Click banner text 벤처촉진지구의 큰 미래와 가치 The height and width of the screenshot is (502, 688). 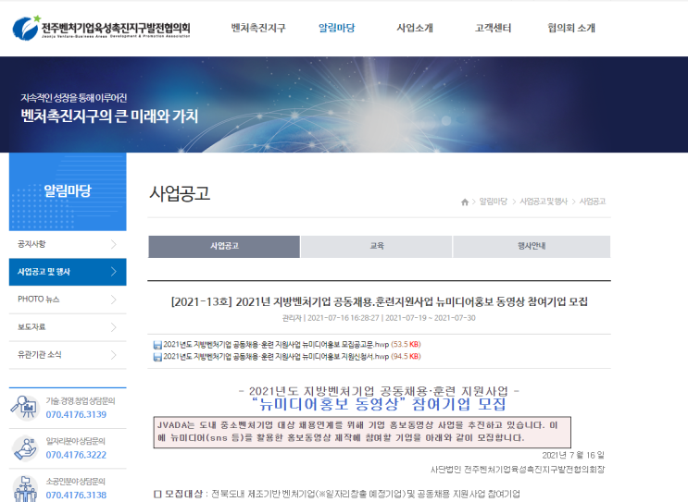[109, 116]
